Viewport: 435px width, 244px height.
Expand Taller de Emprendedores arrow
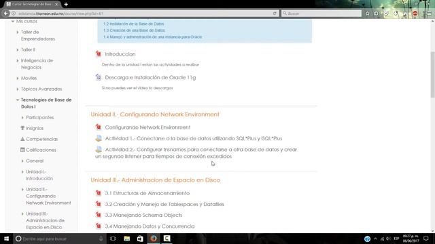[18, 32]
